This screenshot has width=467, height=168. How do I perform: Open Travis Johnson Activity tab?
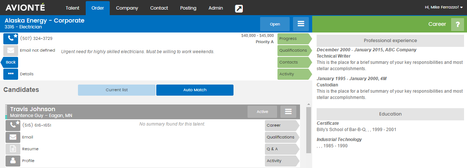click(282, 161)
